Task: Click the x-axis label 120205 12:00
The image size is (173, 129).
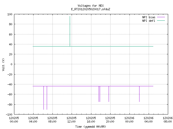Action: [x=71, y=120]
